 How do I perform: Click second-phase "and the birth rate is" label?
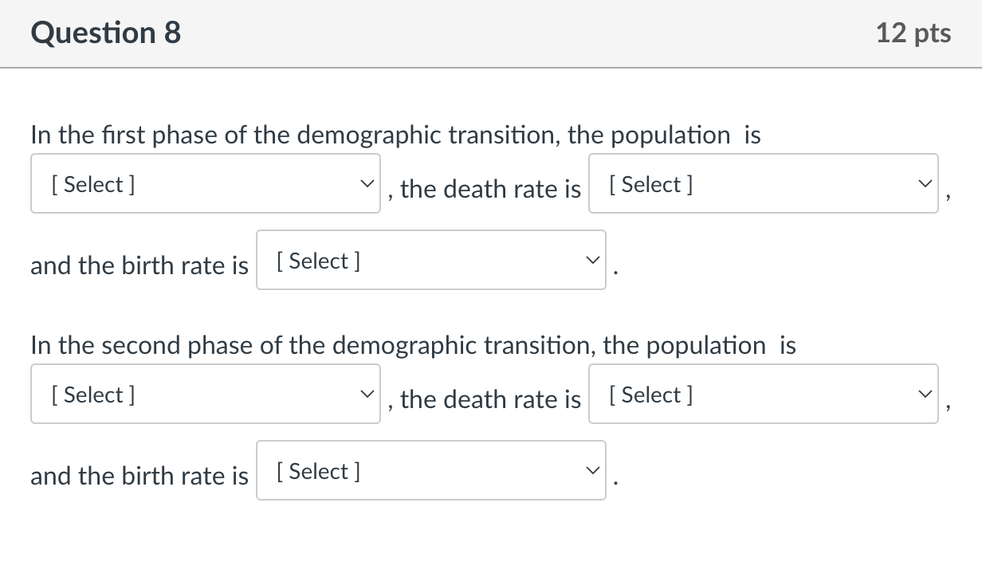[x=139, y=476]
